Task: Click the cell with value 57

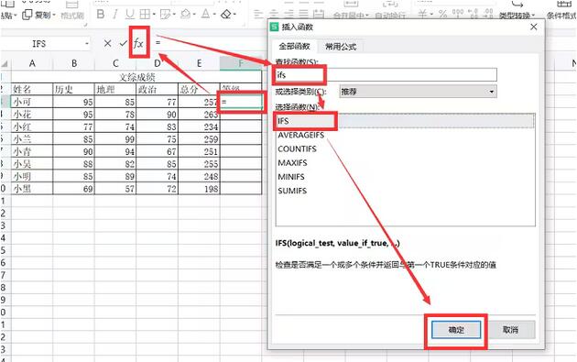Action: (115, 189)
